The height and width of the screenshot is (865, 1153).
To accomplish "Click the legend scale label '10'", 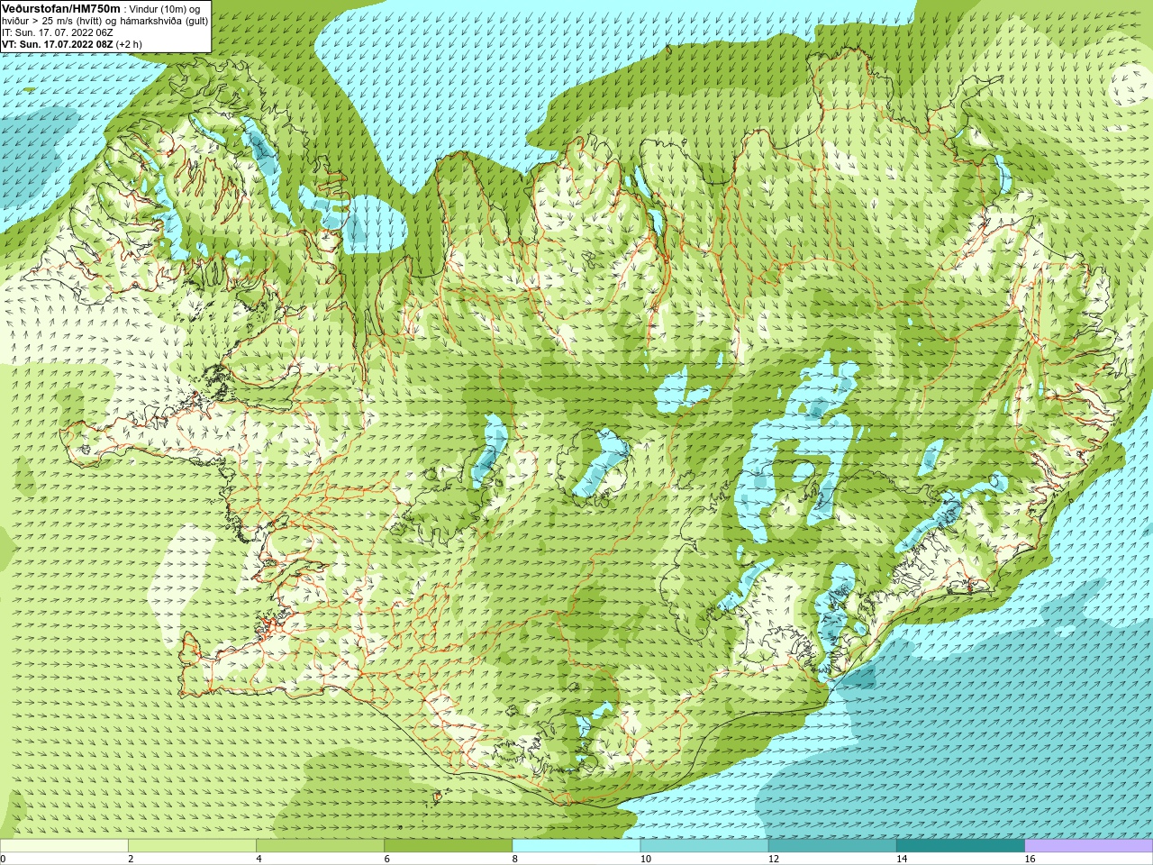I will pos(646,859).
